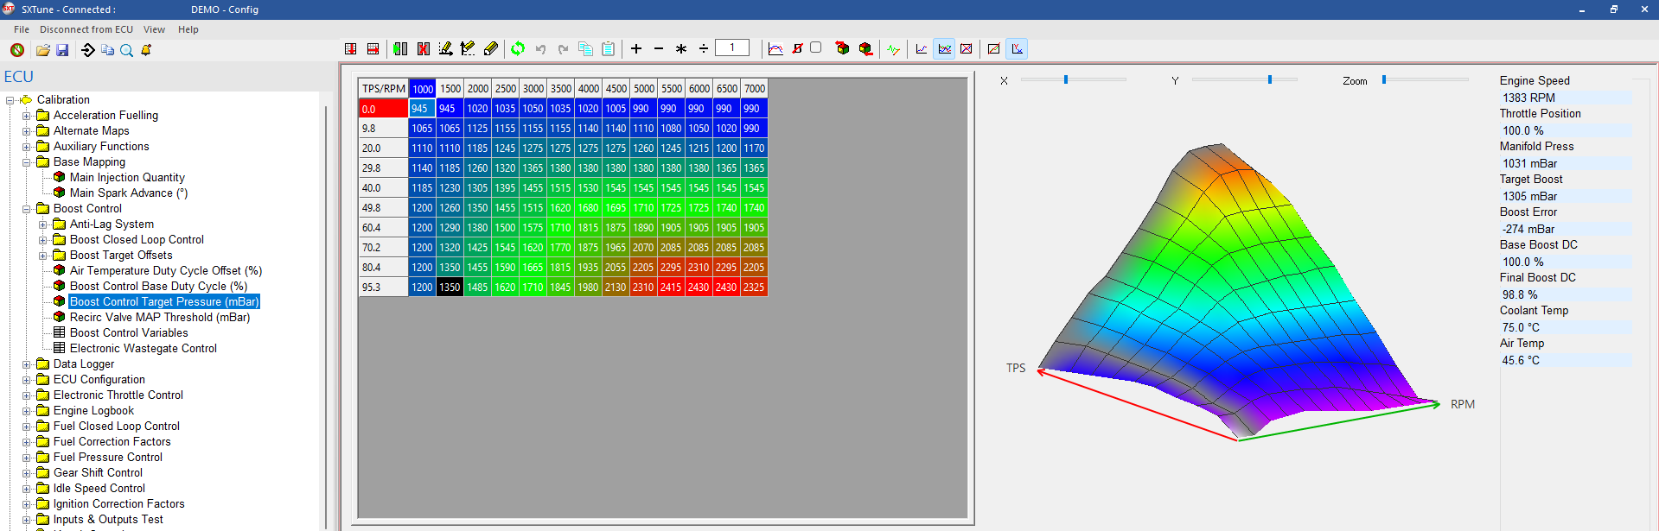Screen dimensions: 1659x531
Task: Select the 1000 RPM column header
Action: point(423,89)
